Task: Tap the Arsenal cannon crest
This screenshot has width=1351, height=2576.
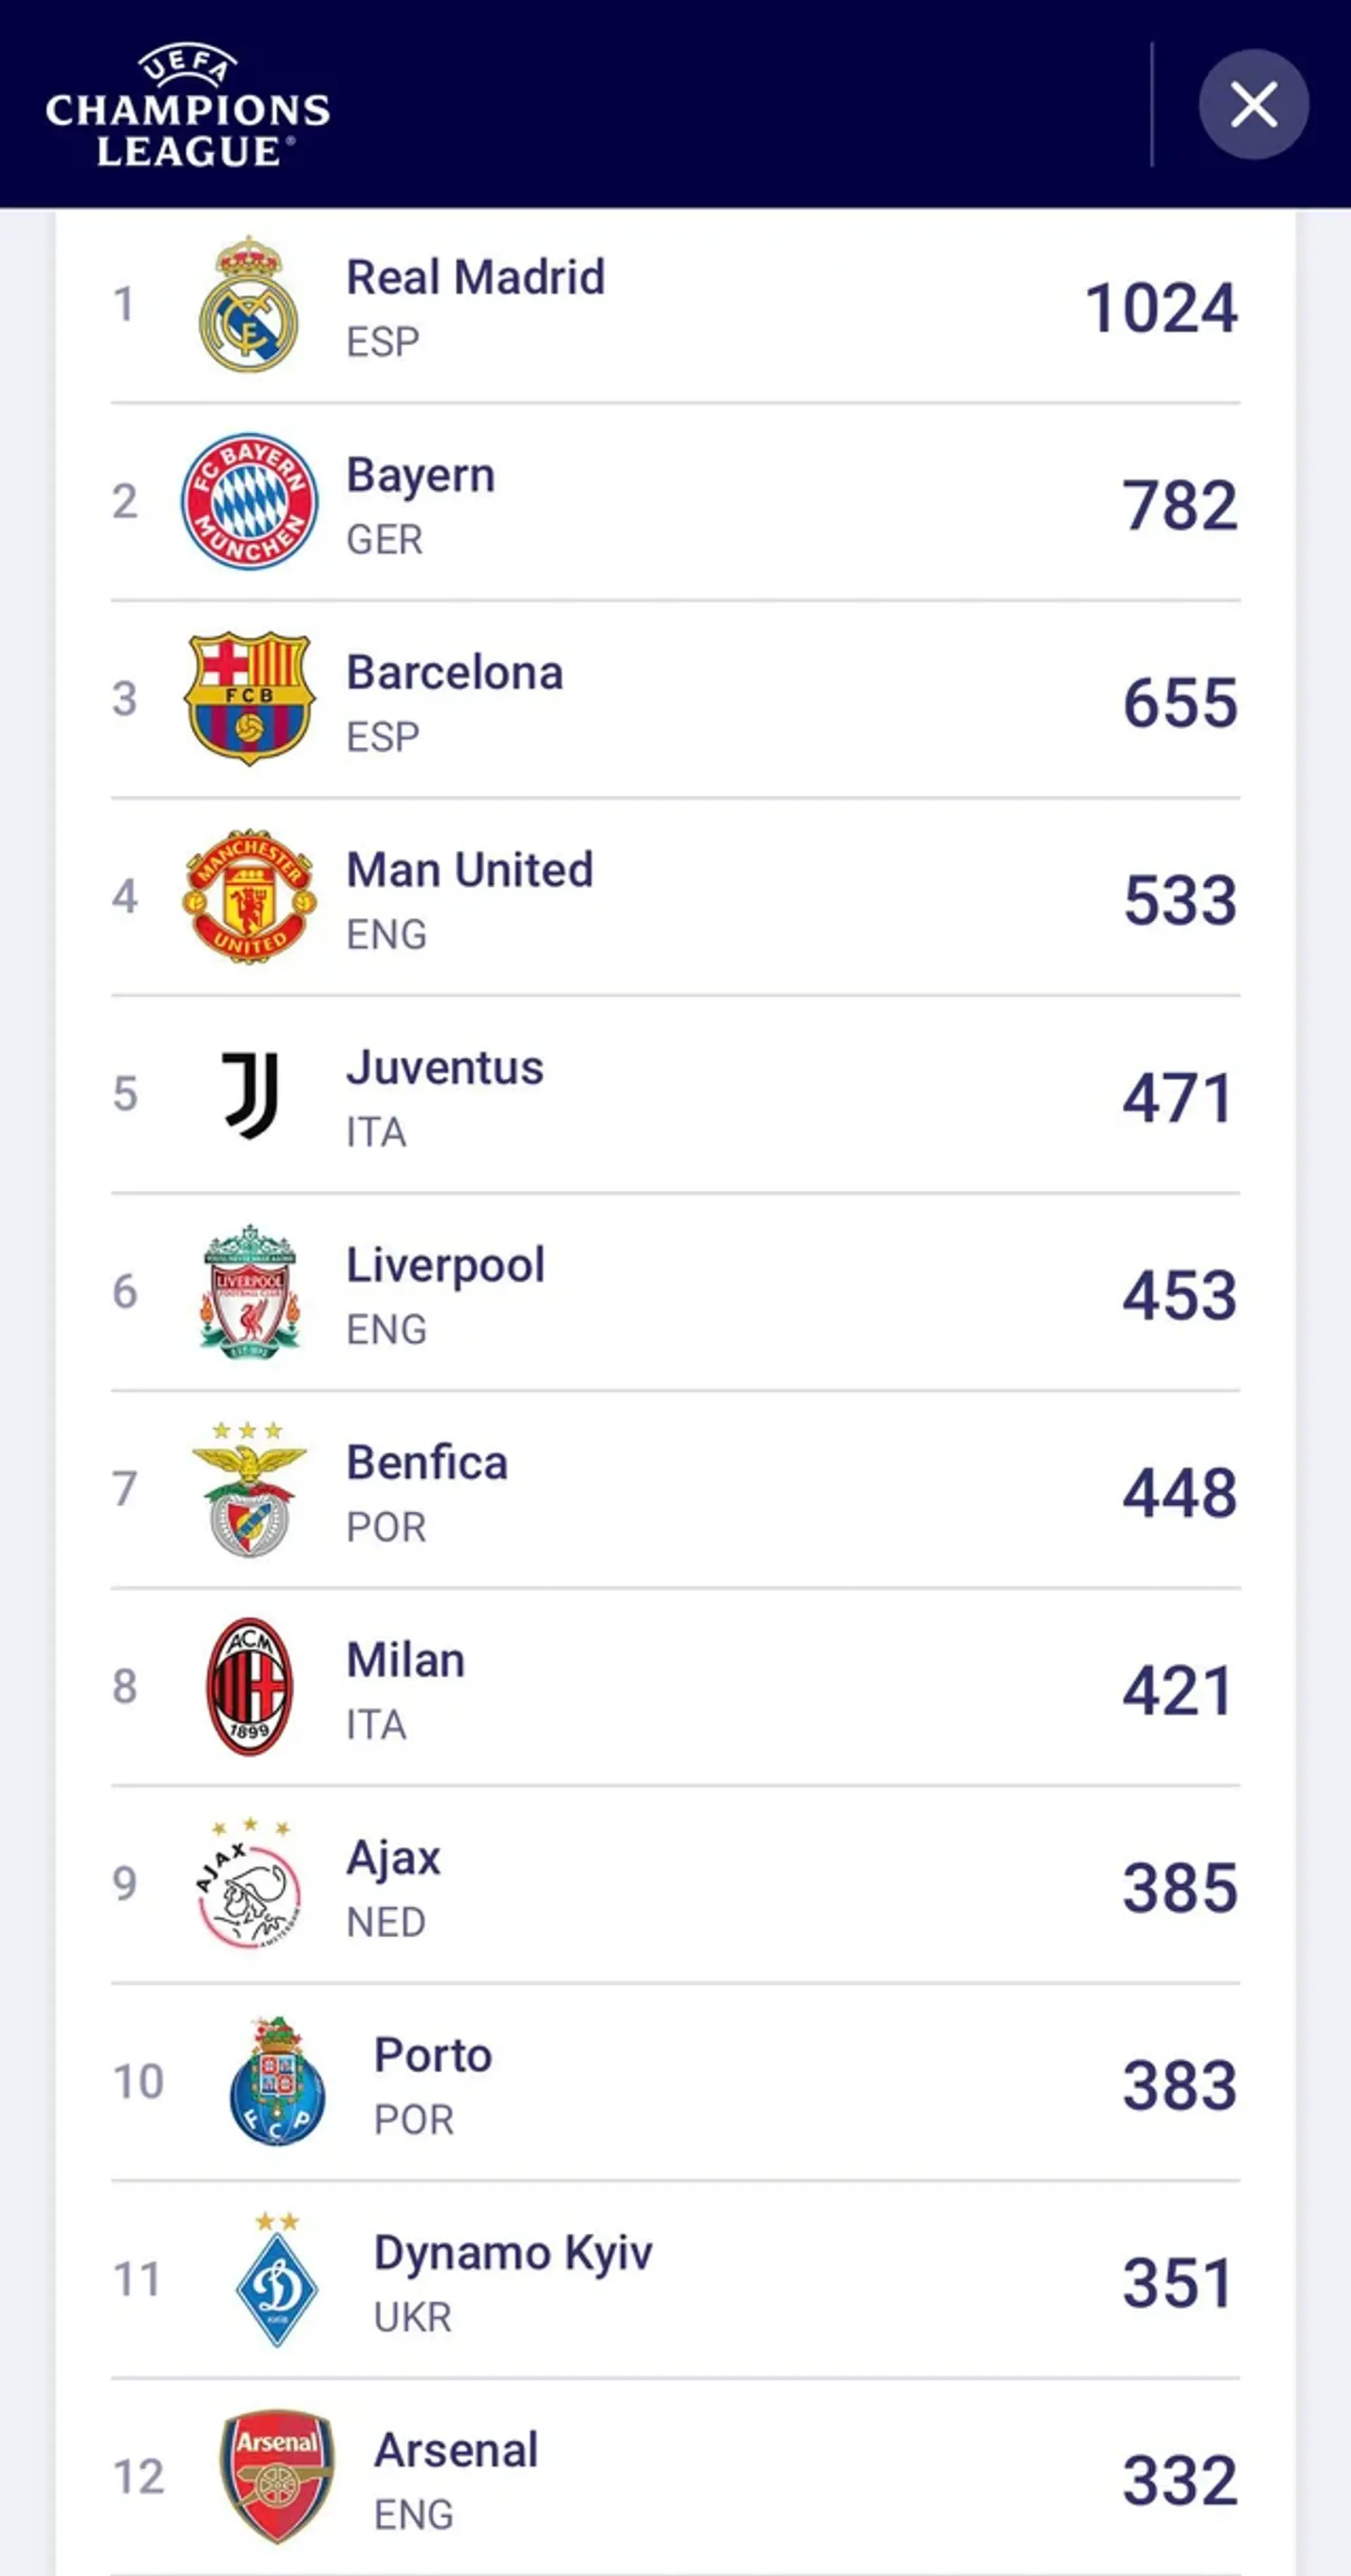Action: tap(277, 2476)
